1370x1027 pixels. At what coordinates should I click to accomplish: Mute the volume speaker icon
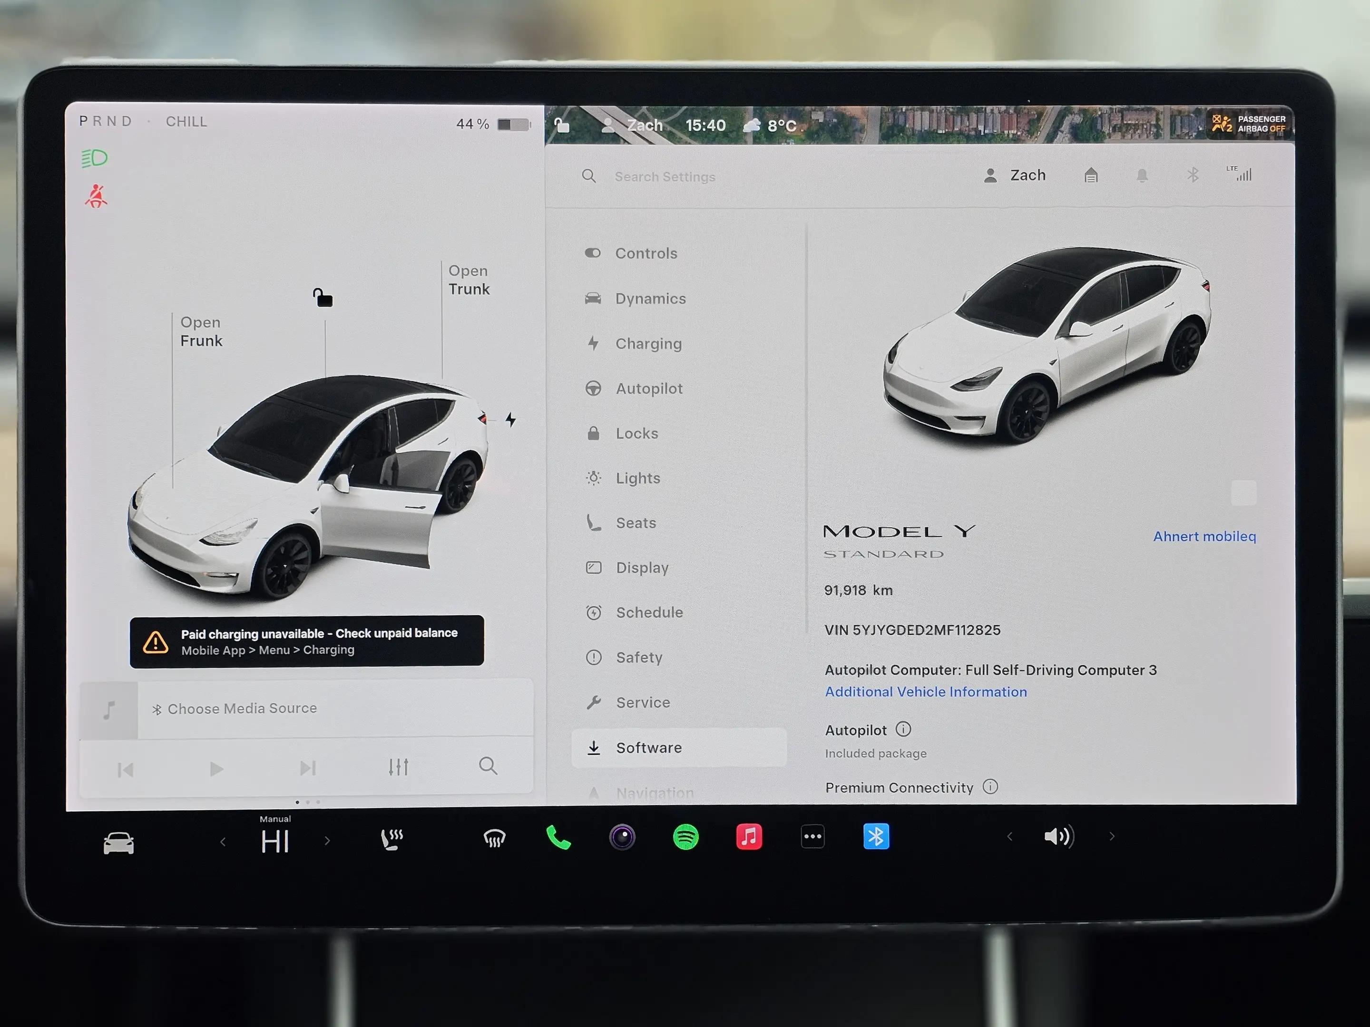1058,836
